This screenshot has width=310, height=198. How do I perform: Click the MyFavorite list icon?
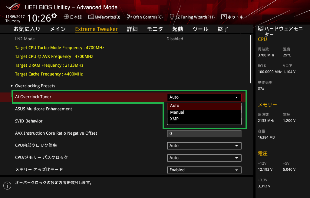pyautogui.click(x=91, y=17)
